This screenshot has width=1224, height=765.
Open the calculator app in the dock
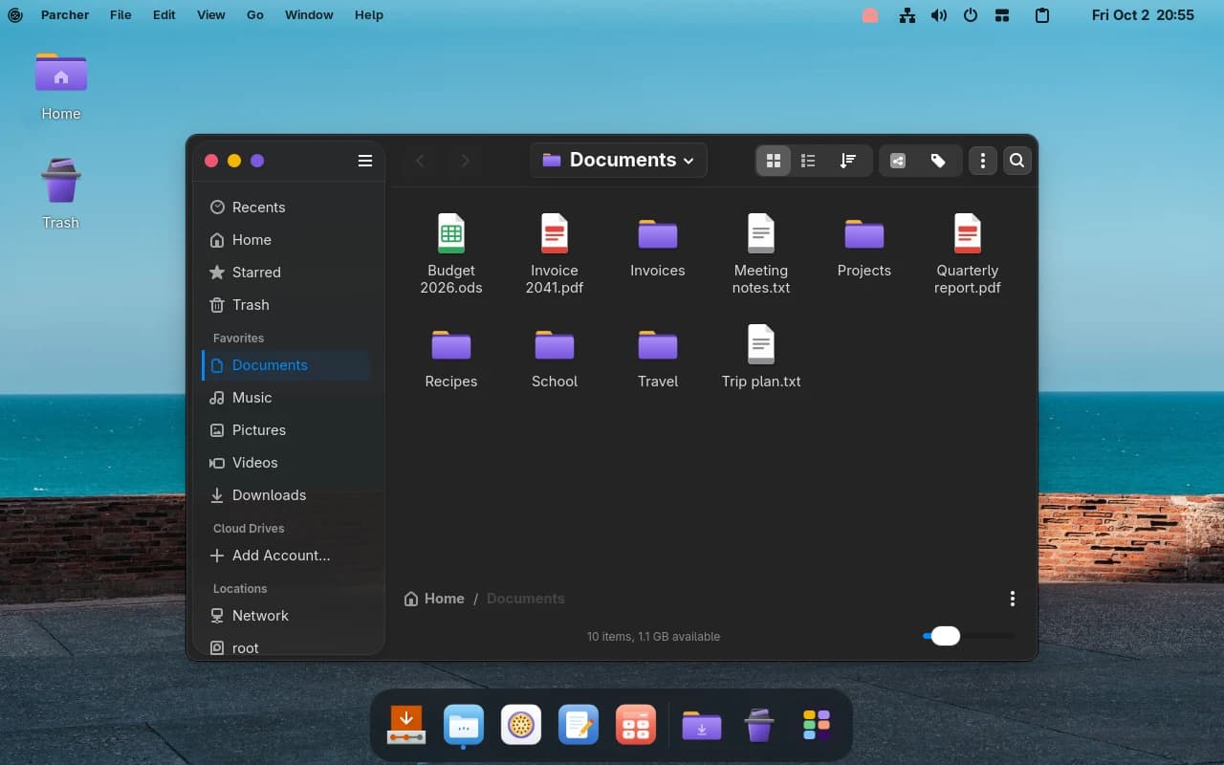636,725
